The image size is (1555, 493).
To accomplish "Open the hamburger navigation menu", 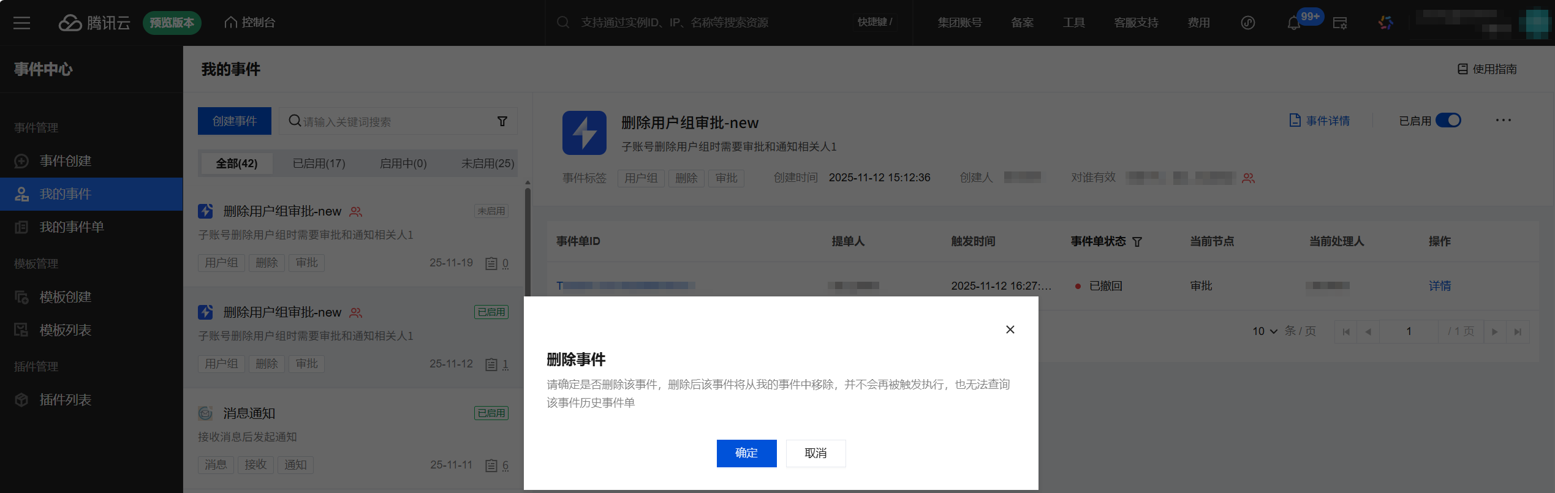I will tap(22, 23).
